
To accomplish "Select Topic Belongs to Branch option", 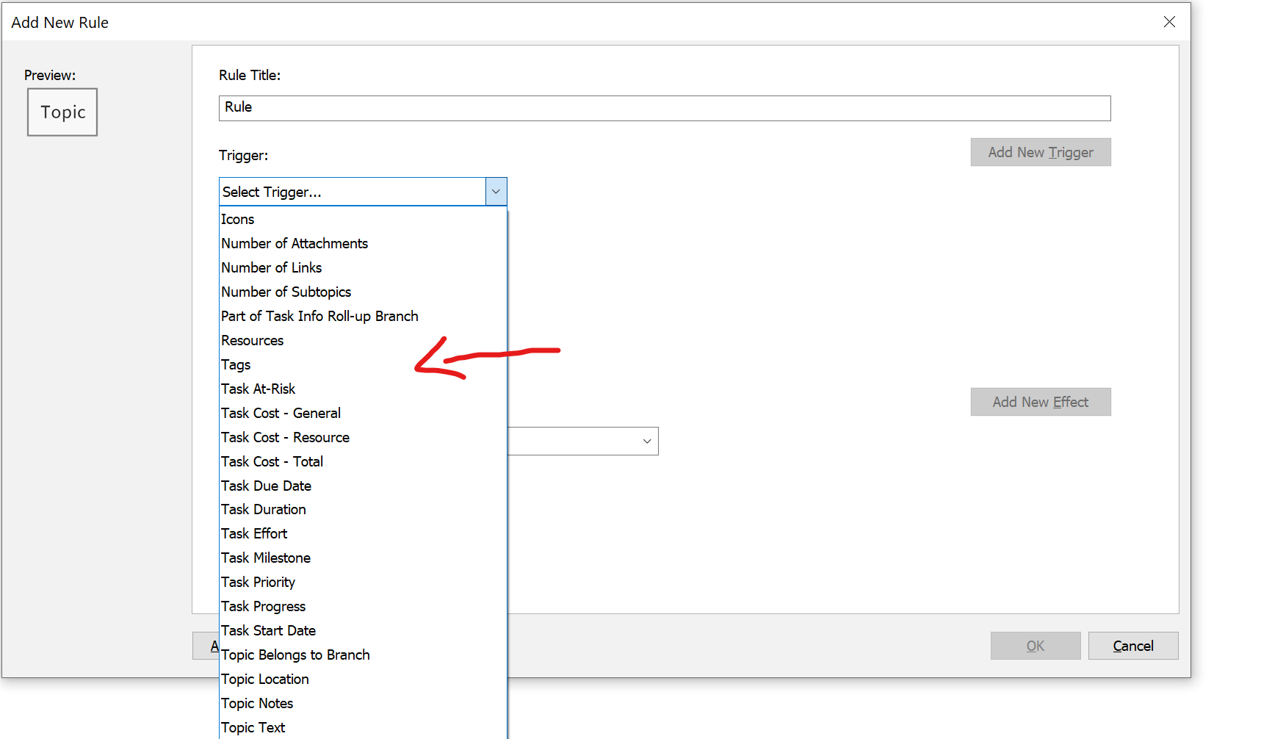I will 296,655.
